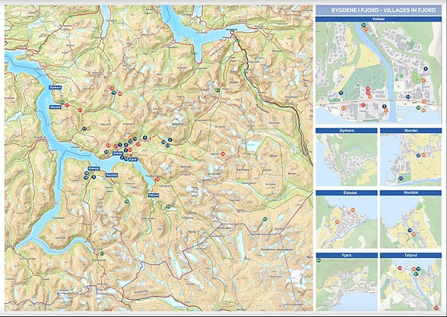Viewport: 447px width, 317px height.
Task: Select the navy marker at the far left of the Valldal inset
Action: coord(341,93)
